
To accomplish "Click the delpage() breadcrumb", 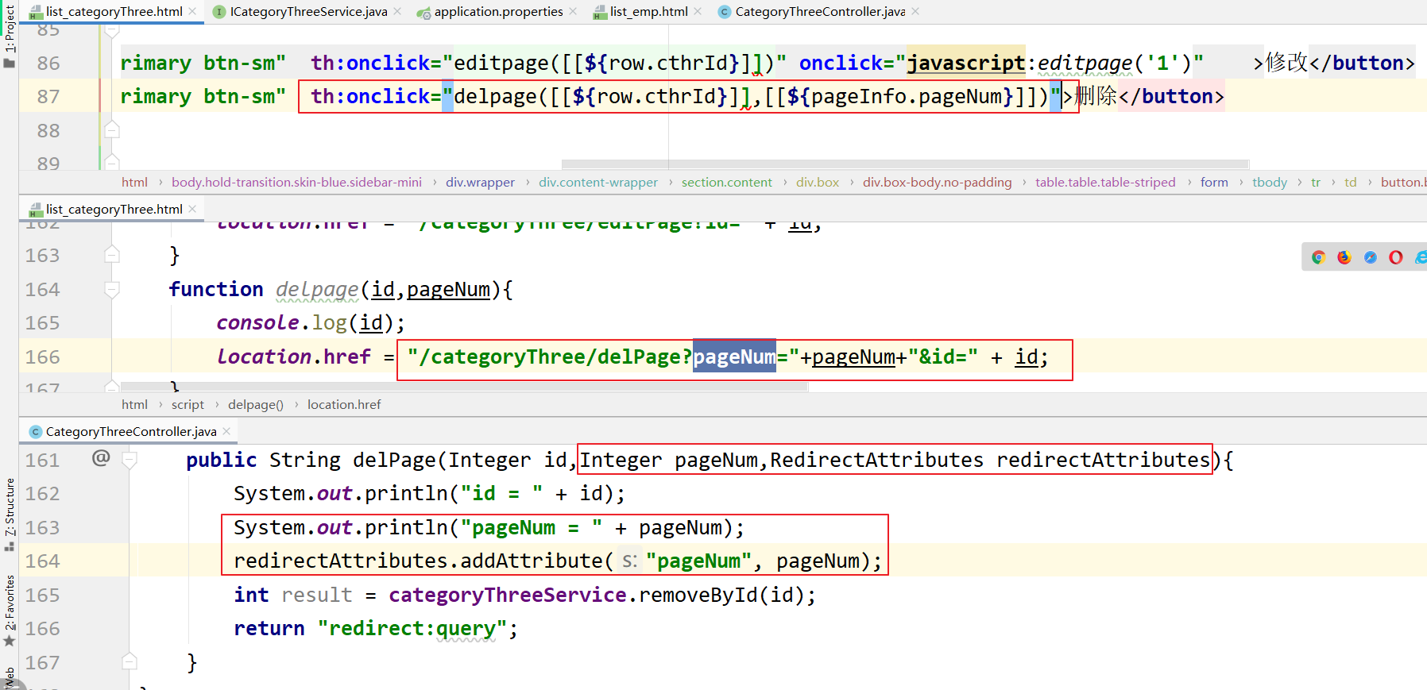I will [x=256, y=404].
